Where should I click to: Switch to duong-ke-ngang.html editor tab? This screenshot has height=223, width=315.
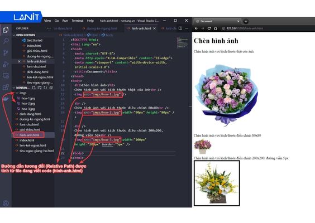(x=100, y=28)
